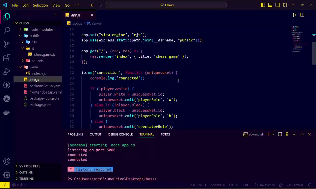The width and height of the screenshot is (316, 189).
Task: Toggle secondary side bar layout
Action: pyautogui.click(x=278, y=5)
